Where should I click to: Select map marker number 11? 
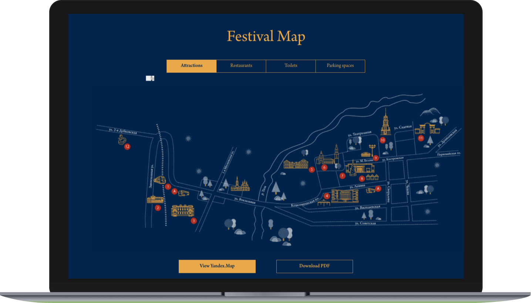(421, 138)
